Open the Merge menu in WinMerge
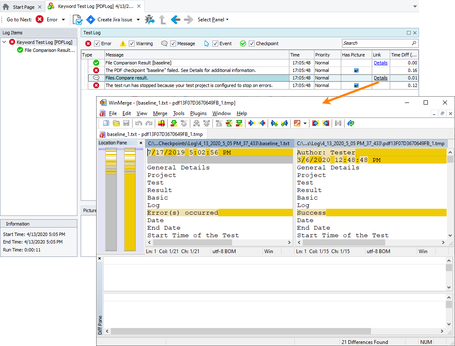455x346 pixels. 160,113
